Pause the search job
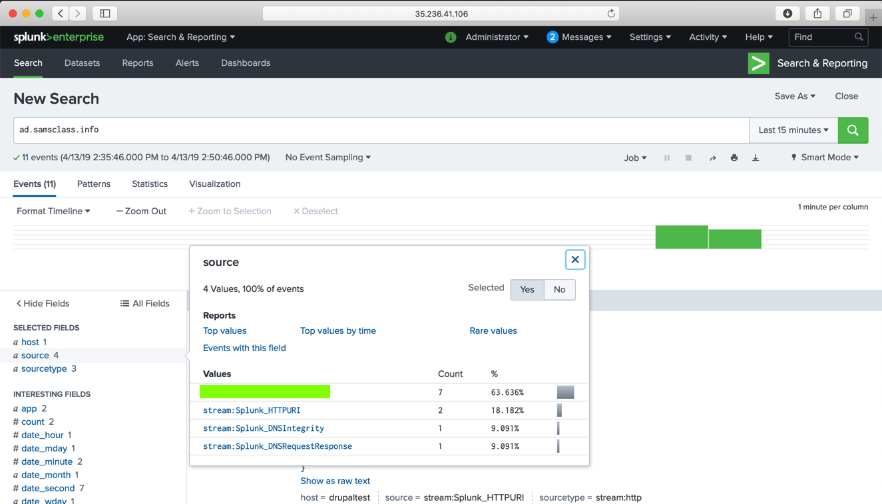The height and width of the screenshot is (504, 882). (666, 158)
